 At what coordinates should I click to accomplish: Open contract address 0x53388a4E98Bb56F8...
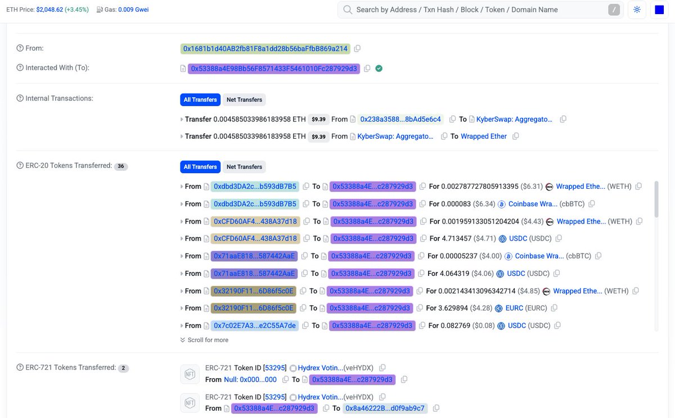(274, 69)
